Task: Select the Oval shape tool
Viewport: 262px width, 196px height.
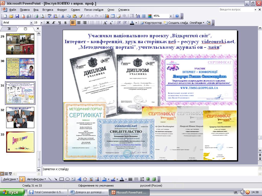Action: [x=68, y=179]
